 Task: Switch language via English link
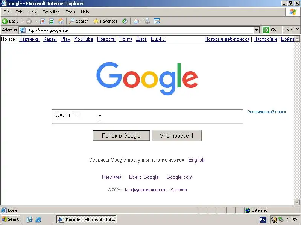[x=196, y=160]
